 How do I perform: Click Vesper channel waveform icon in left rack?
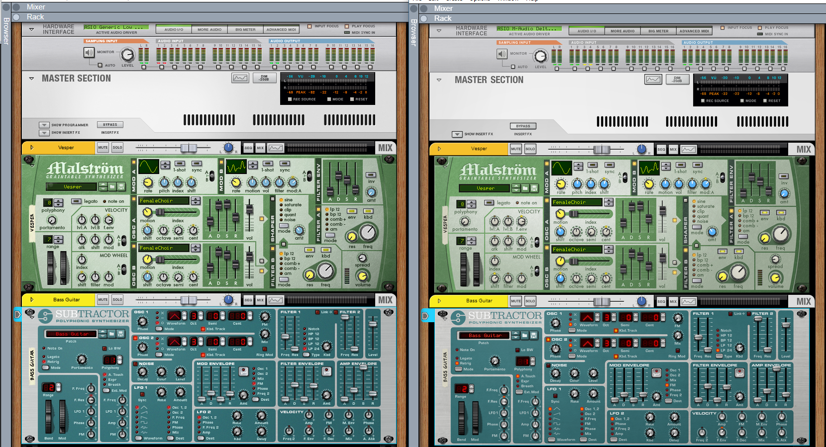click(x=276, y=148)
